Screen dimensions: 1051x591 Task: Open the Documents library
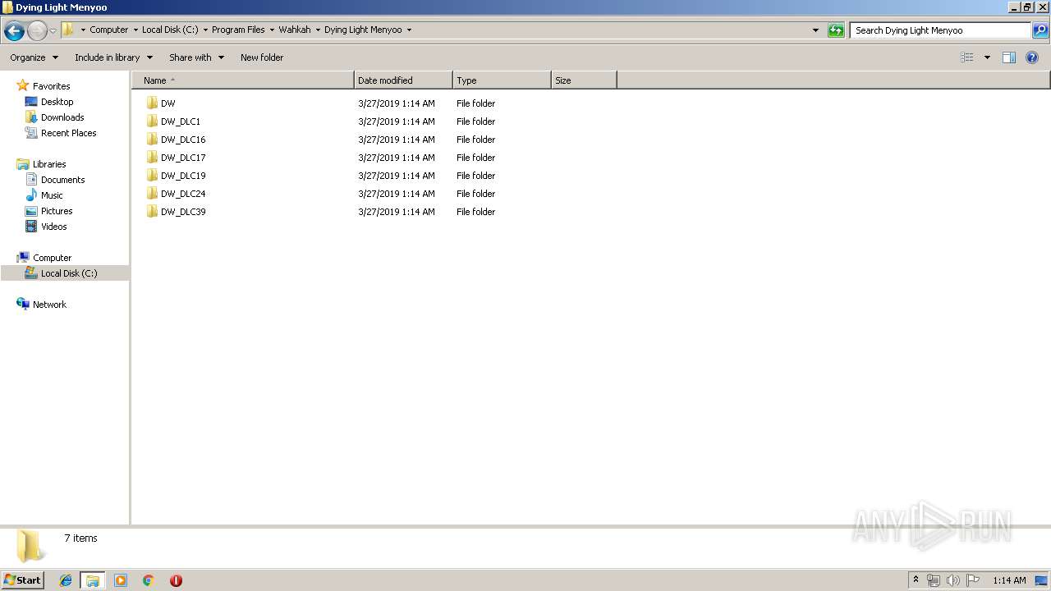pyautogui.click(x=63, y=180)
